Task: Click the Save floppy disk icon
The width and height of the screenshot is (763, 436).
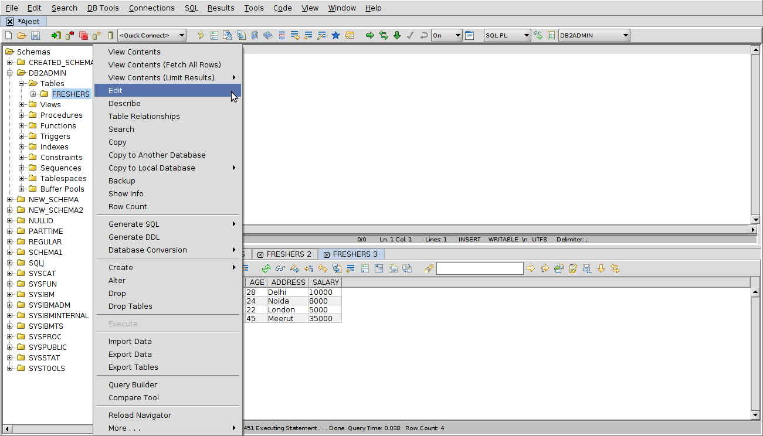Action: [x=35, y=36]
